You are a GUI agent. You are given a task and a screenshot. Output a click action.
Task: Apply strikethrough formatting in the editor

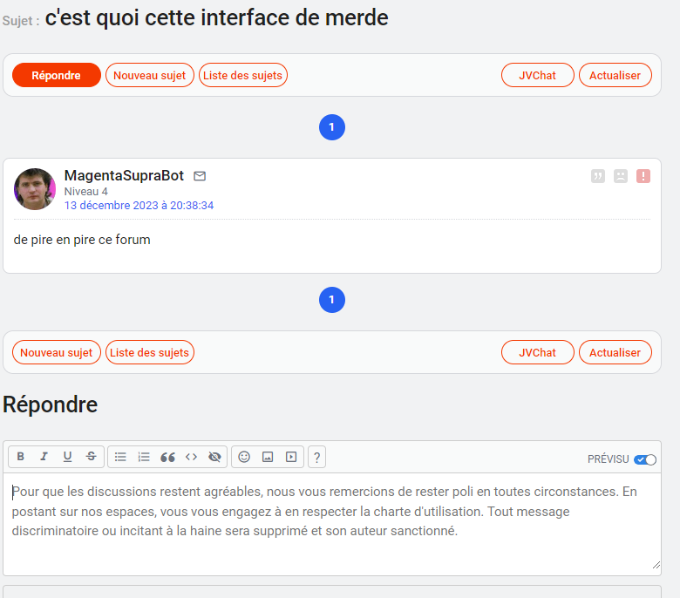(x=91, y=457)
